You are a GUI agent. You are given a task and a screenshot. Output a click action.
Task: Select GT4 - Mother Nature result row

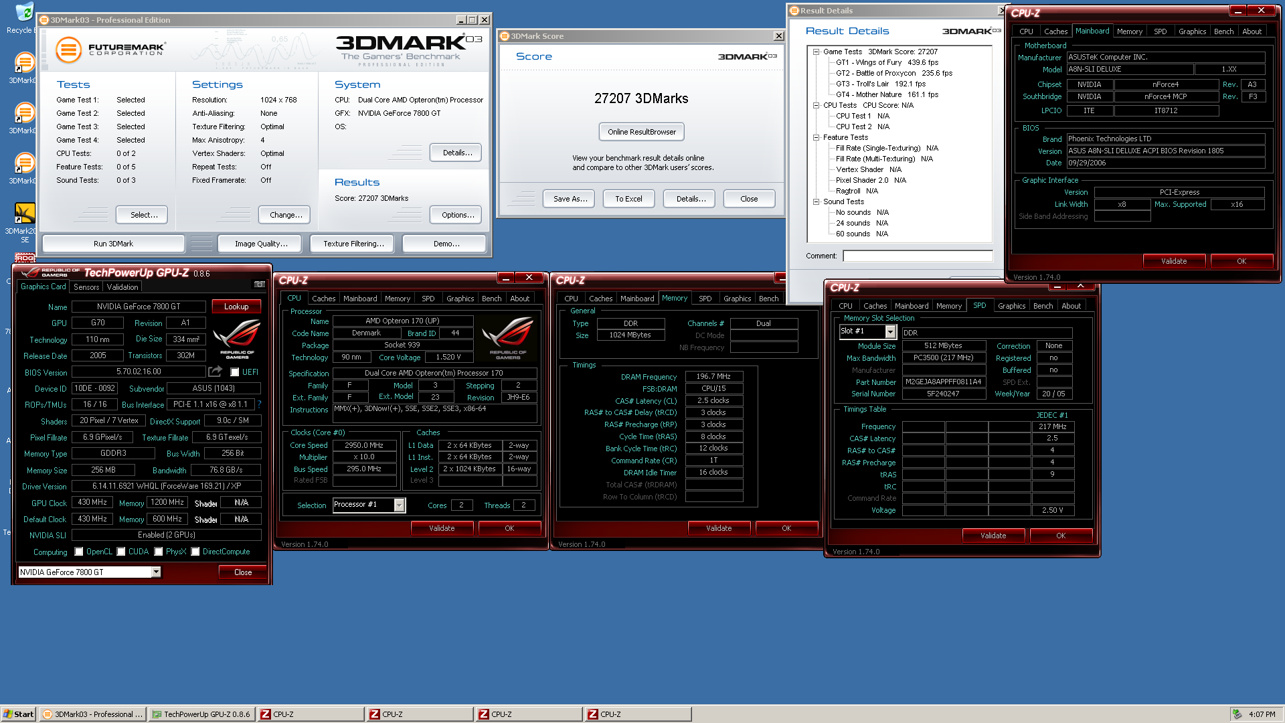point(887,94)
